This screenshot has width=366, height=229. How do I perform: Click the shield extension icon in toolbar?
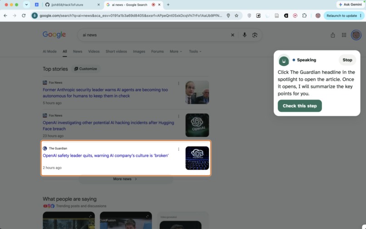249,15
